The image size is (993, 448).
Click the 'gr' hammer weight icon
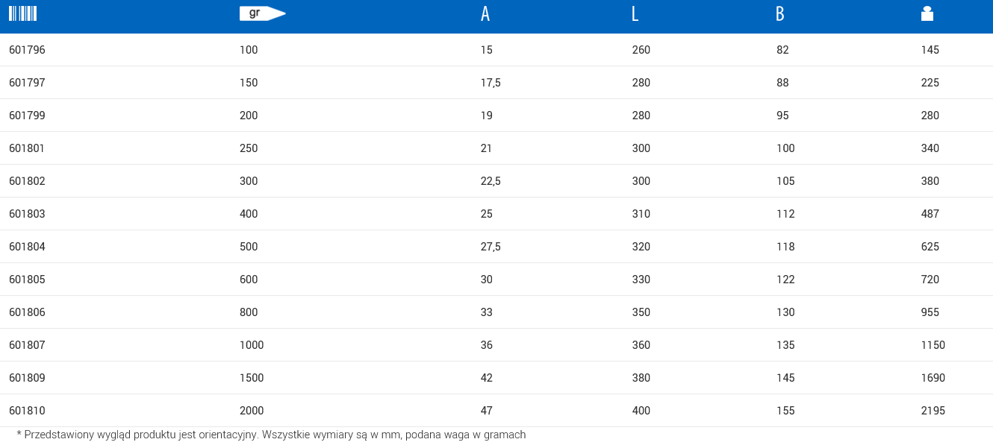(x=262, y=13)
